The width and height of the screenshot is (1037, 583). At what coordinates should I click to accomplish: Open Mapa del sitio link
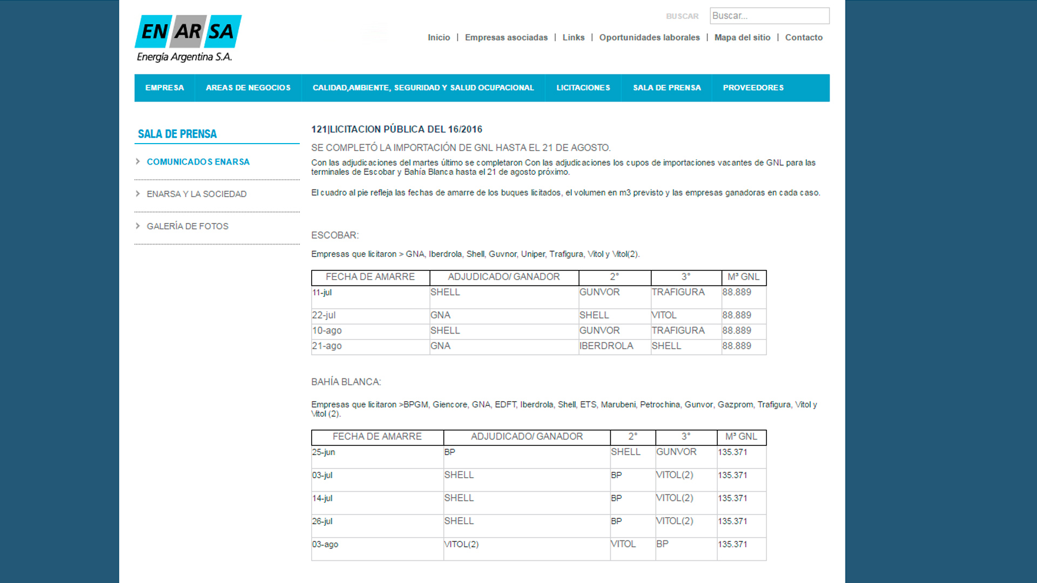(x=742, y=37)
